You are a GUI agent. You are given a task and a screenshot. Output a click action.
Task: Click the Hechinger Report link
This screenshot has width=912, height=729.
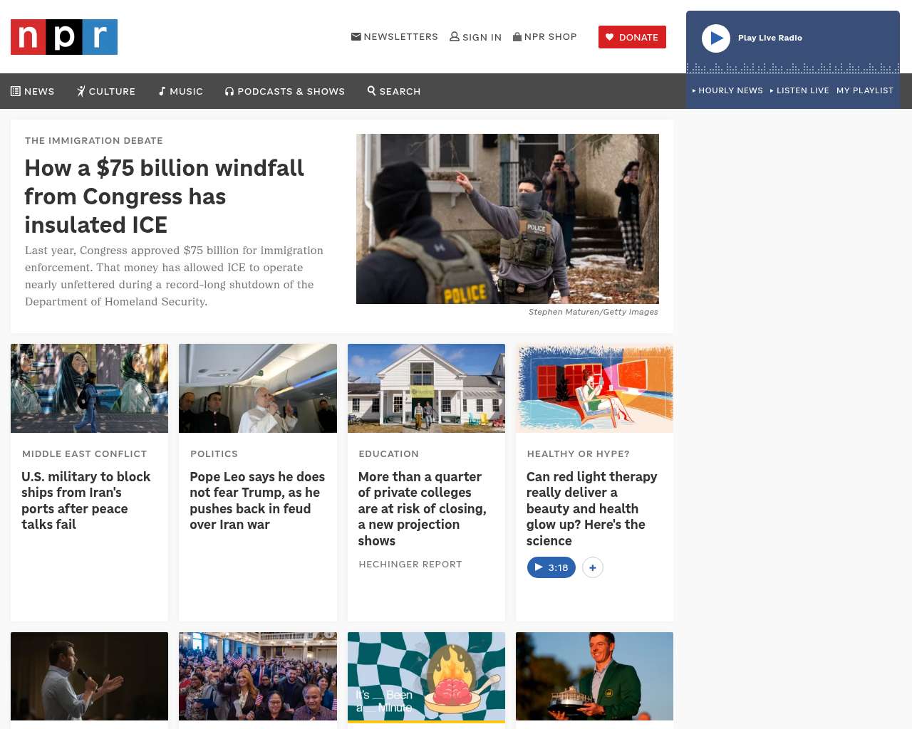[x=410, y=565]
